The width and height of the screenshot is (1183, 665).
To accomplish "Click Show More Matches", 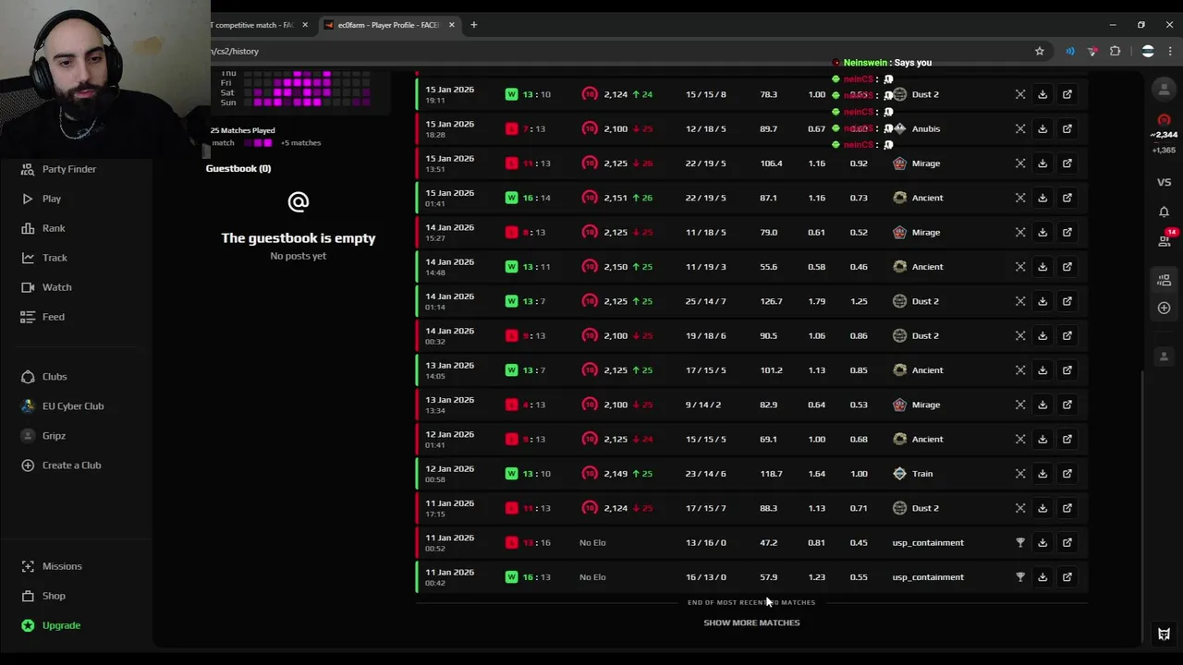I will pyautogui.click(x=751, y=623).
